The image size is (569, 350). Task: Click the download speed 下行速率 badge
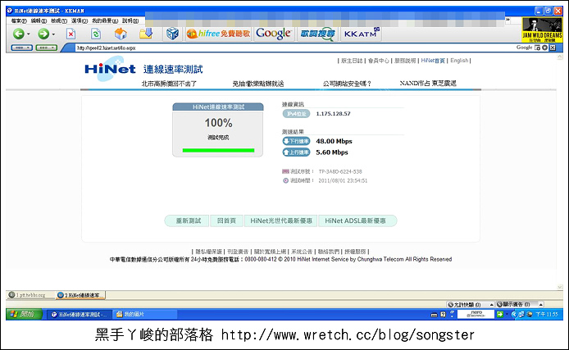[296, 141]
